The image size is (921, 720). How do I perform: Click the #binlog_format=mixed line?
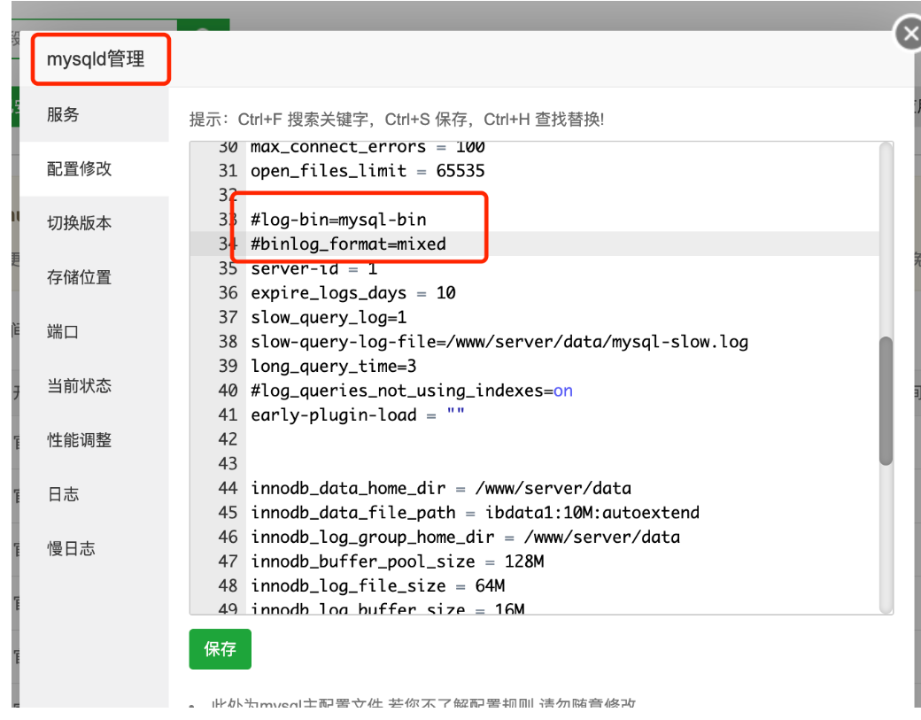348,244
